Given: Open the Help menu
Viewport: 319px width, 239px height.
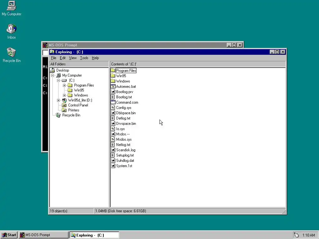Looking at the screenshot, I should 95,58.
